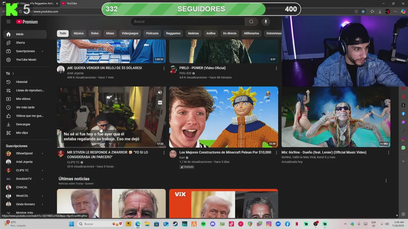
Task: Unmute the MR STIVEN video preview
Action: coord(160,93)
